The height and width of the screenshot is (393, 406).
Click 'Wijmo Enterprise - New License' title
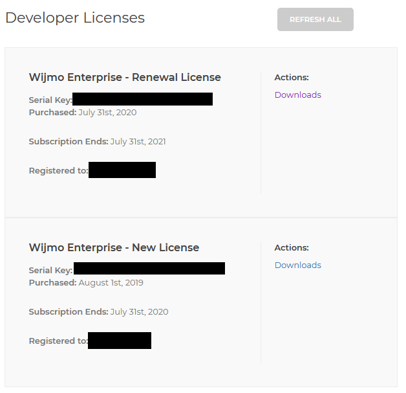(114, 247)
